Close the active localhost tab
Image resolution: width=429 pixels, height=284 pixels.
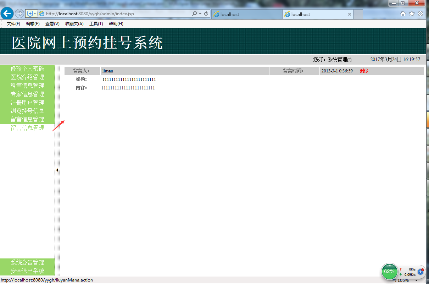350,14
